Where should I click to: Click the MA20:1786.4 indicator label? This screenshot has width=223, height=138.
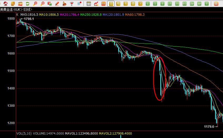[x=70, y=14]
